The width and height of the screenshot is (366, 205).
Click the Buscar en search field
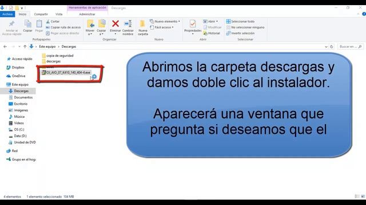[x=351, y=47]
